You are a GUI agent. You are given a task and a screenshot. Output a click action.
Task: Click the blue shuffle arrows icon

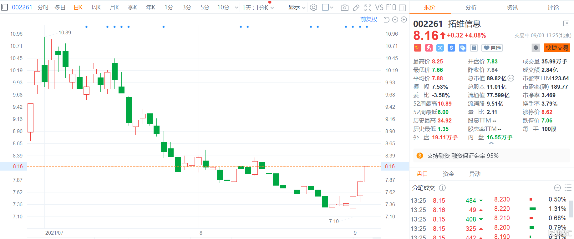440,48
